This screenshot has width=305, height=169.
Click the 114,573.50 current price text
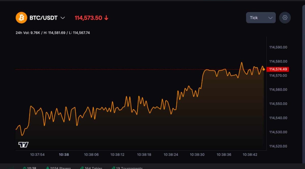(88, 18)
